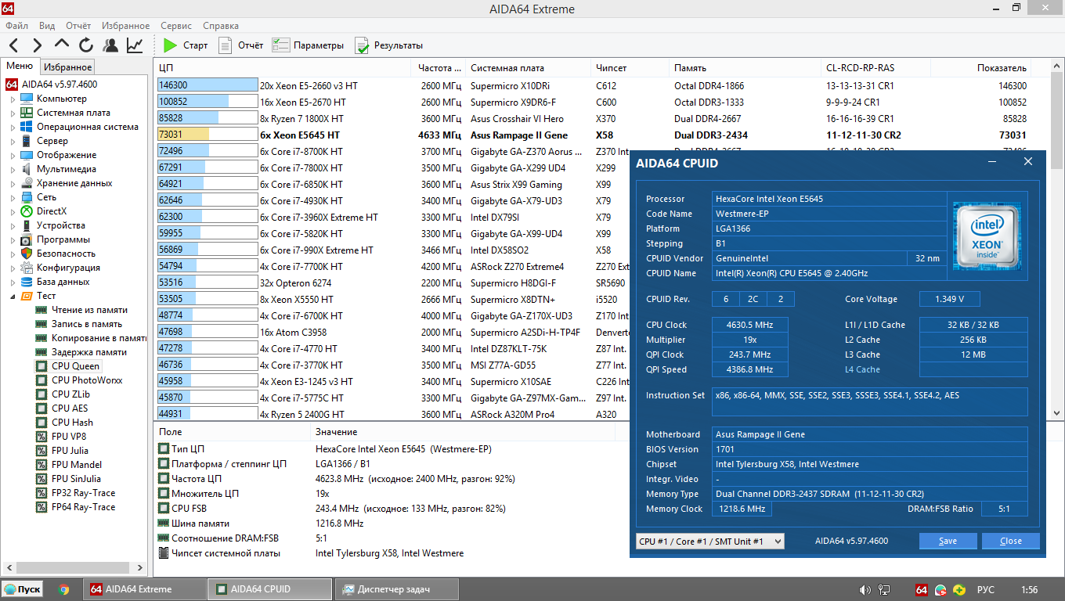Viewport: 1065px width, 601px height.
Task: Select the Шина памяти details row
Action: tap(392, 524)
